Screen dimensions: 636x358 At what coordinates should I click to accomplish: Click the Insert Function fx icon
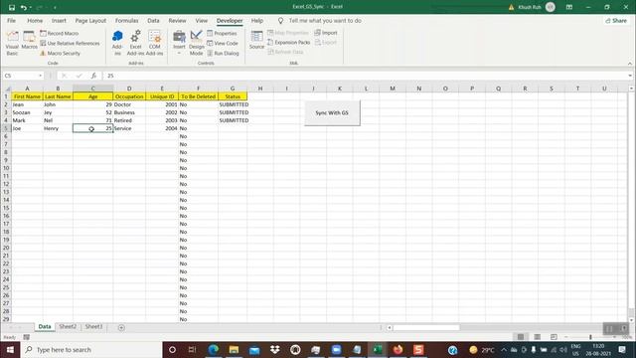[93, 76]
